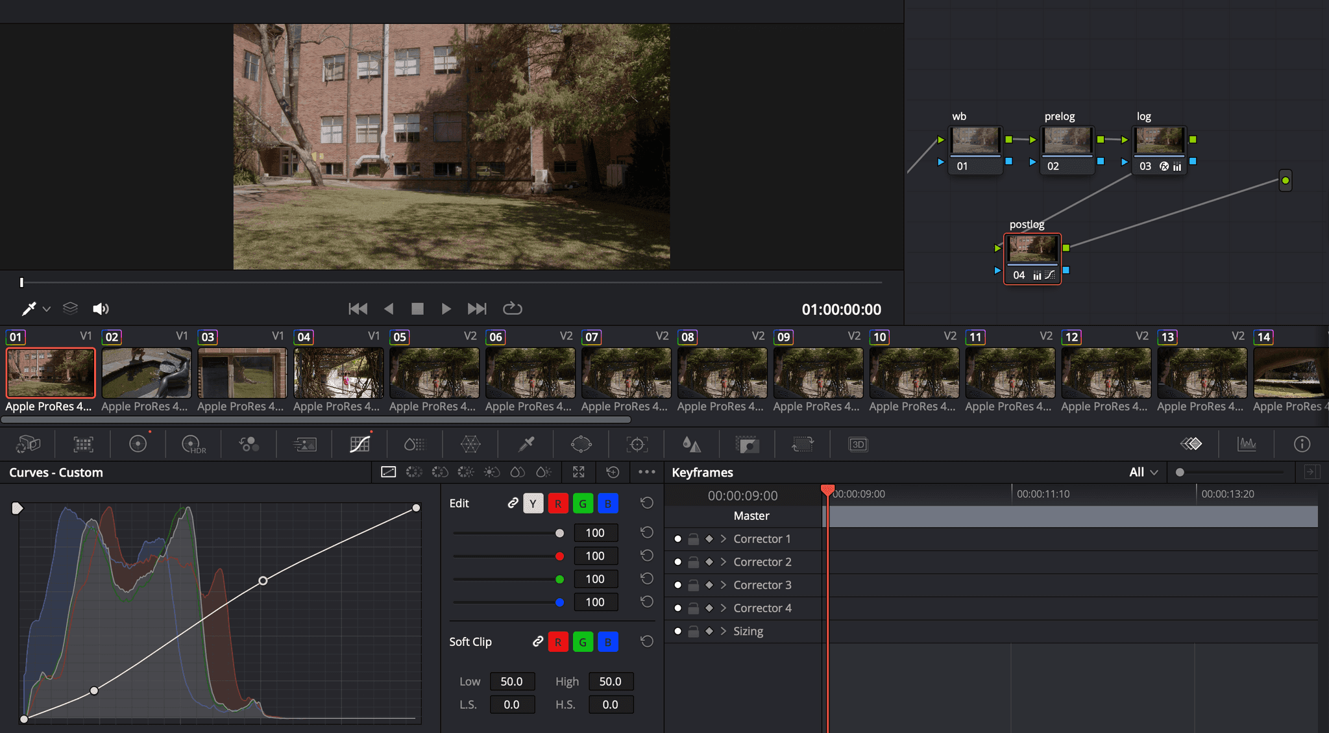Toggle the Edit channel link icon
This screenshot has width=1329, height=733.
[x=513, y=503]
